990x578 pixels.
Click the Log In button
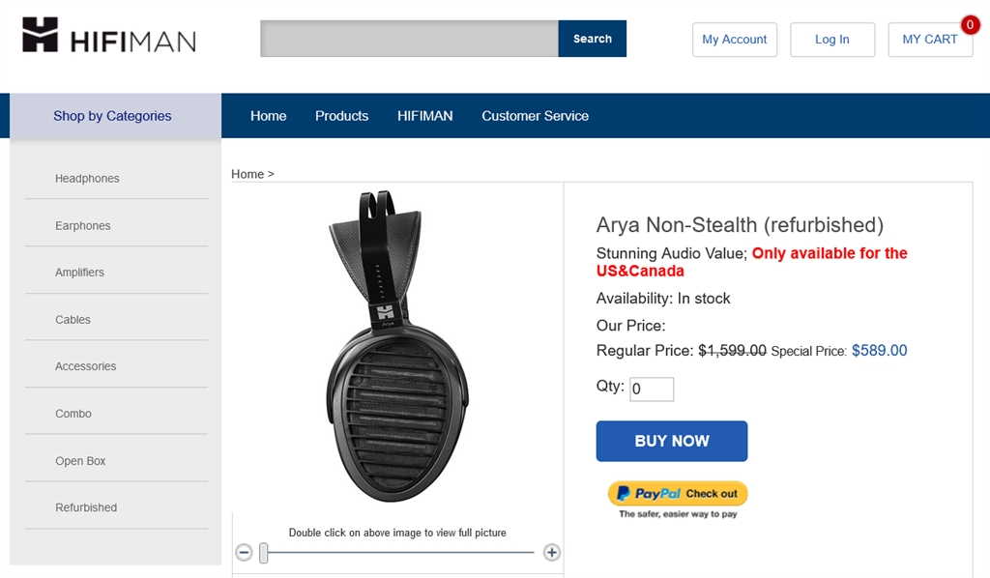point(831,40)
